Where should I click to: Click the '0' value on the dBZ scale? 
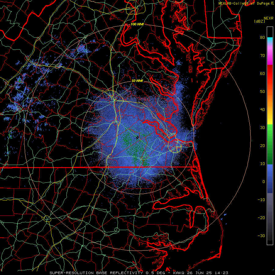pos(264,182)
